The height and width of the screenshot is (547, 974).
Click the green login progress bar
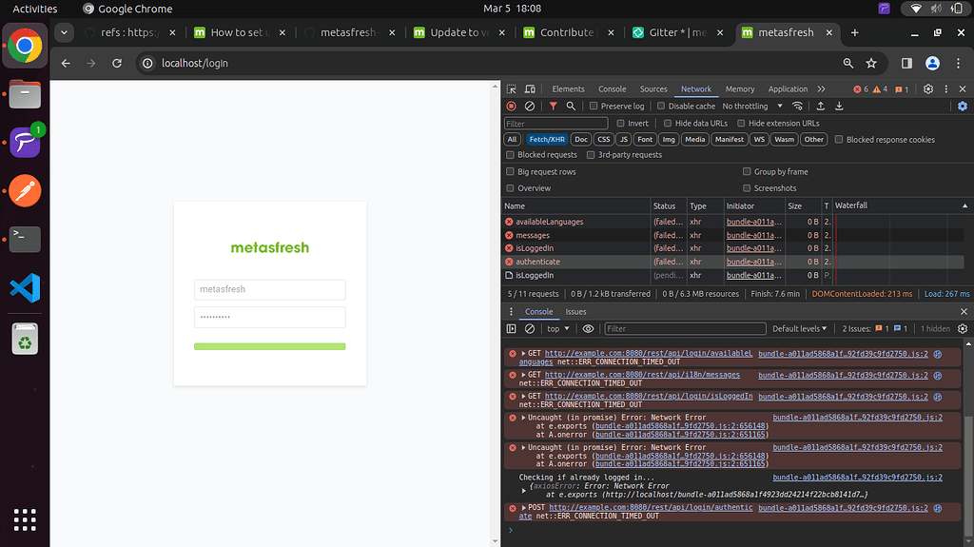point(269,346)
